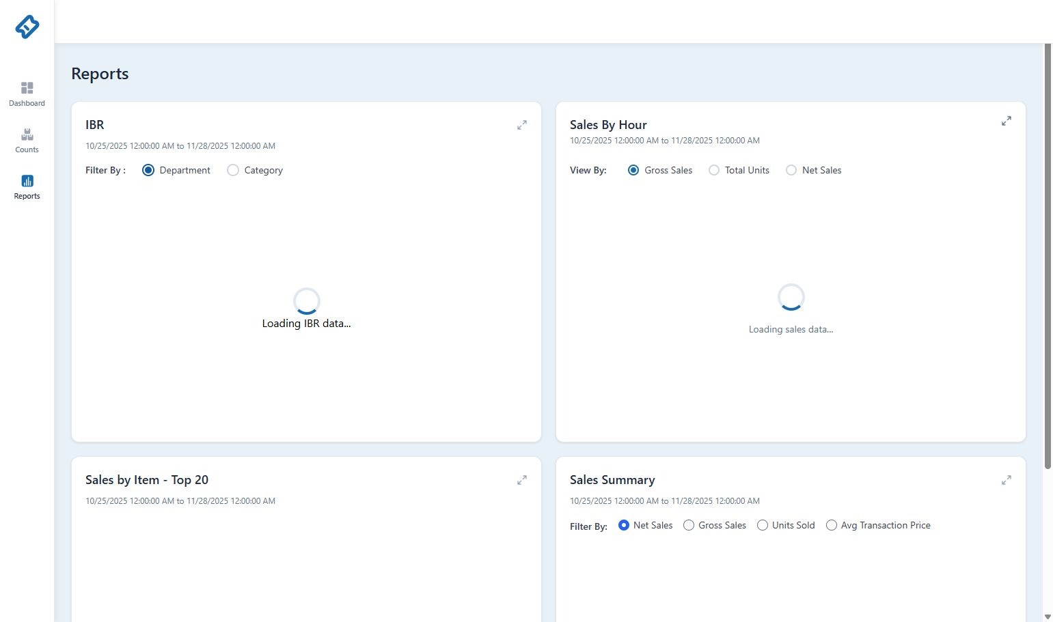The width and height of the screenshot is (1053, 622).
Task: Click the IBR date range text
Action: [x=180, y=146]
